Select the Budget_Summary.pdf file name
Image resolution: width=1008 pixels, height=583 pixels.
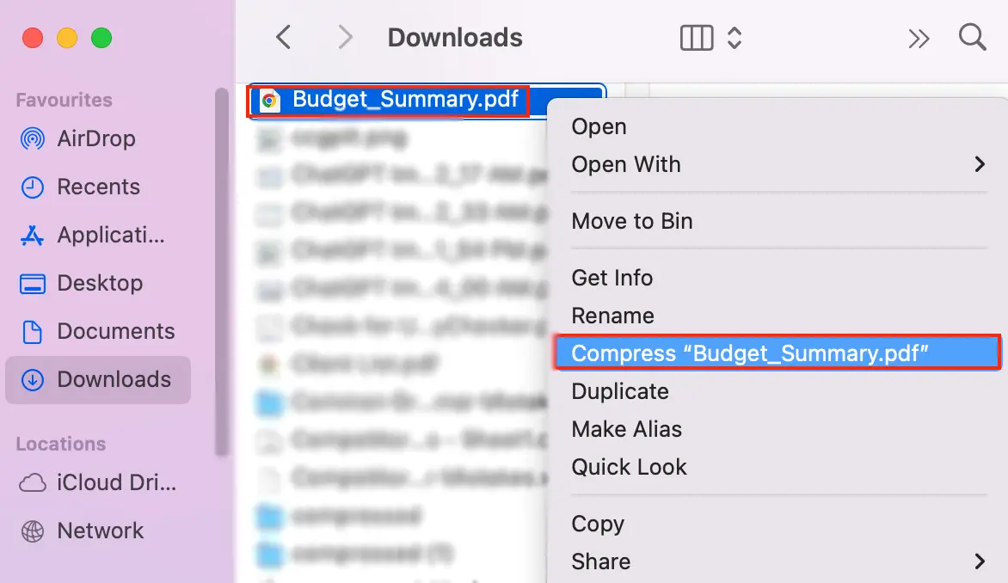(406, 99)
